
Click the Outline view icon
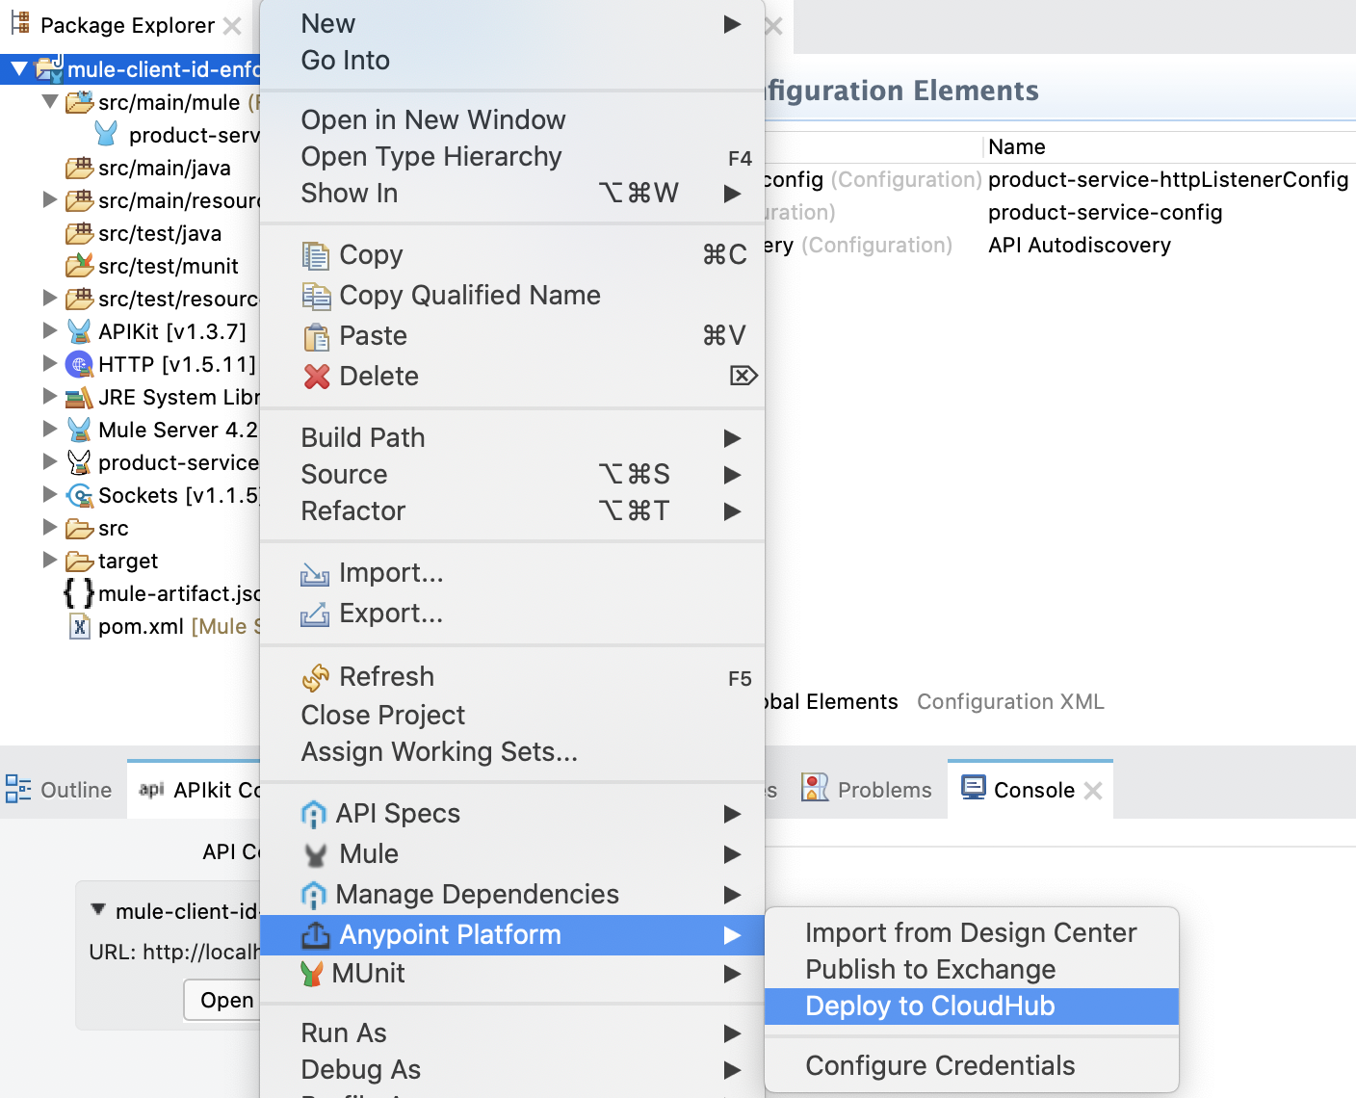point(17,789)
